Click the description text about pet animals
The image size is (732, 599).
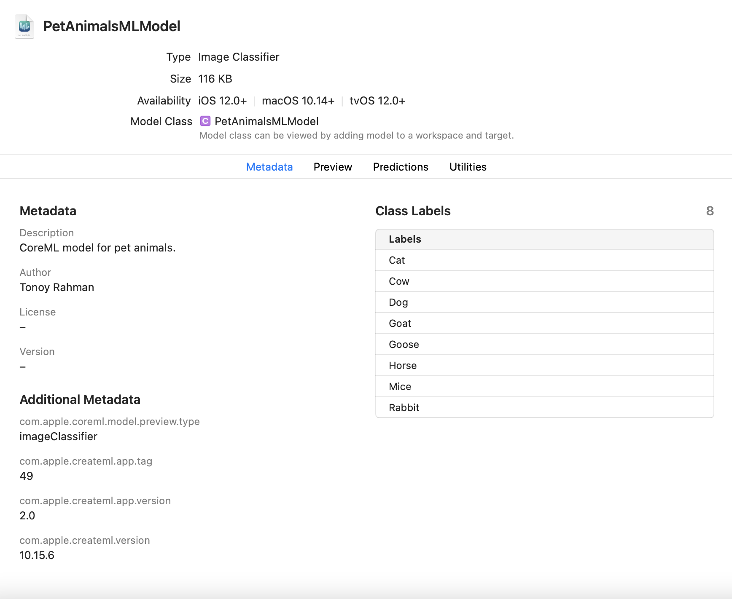(97, 248)
